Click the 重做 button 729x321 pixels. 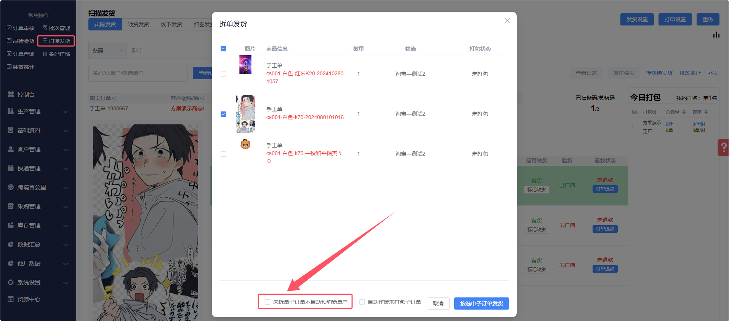708,19
